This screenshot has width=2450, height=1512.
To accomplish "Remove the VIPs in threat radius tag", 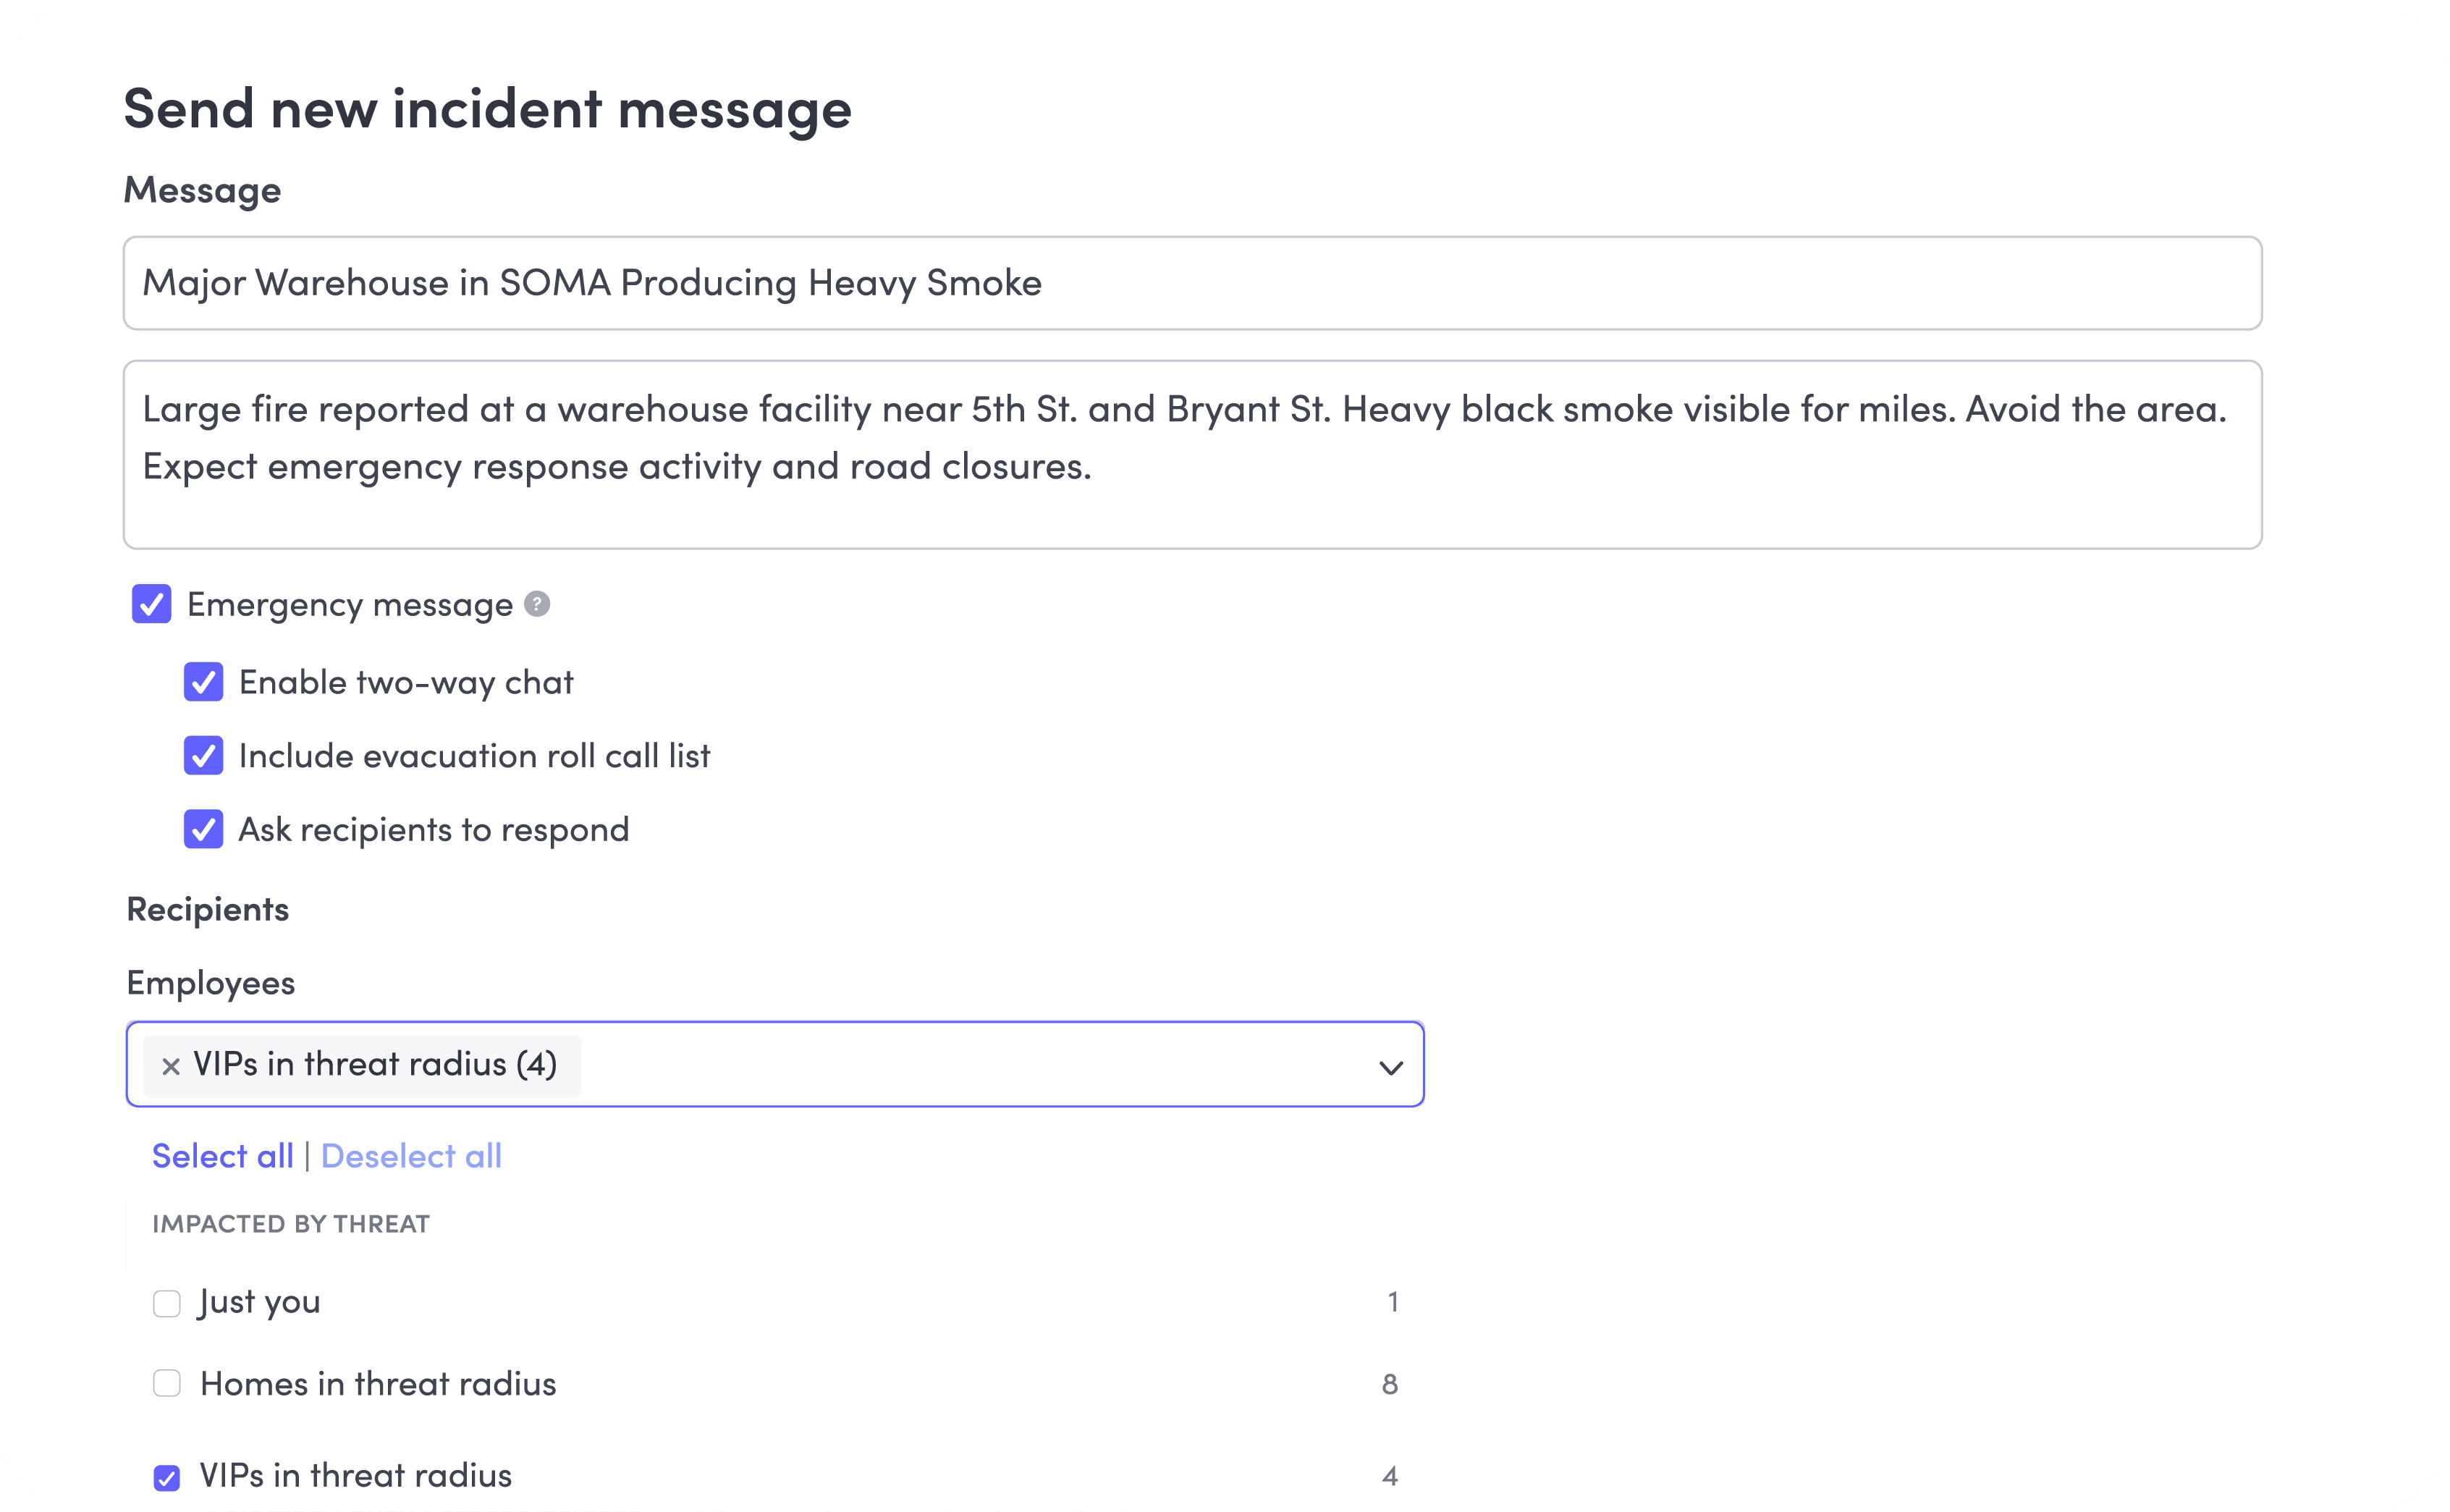I will coord(171,1066).
